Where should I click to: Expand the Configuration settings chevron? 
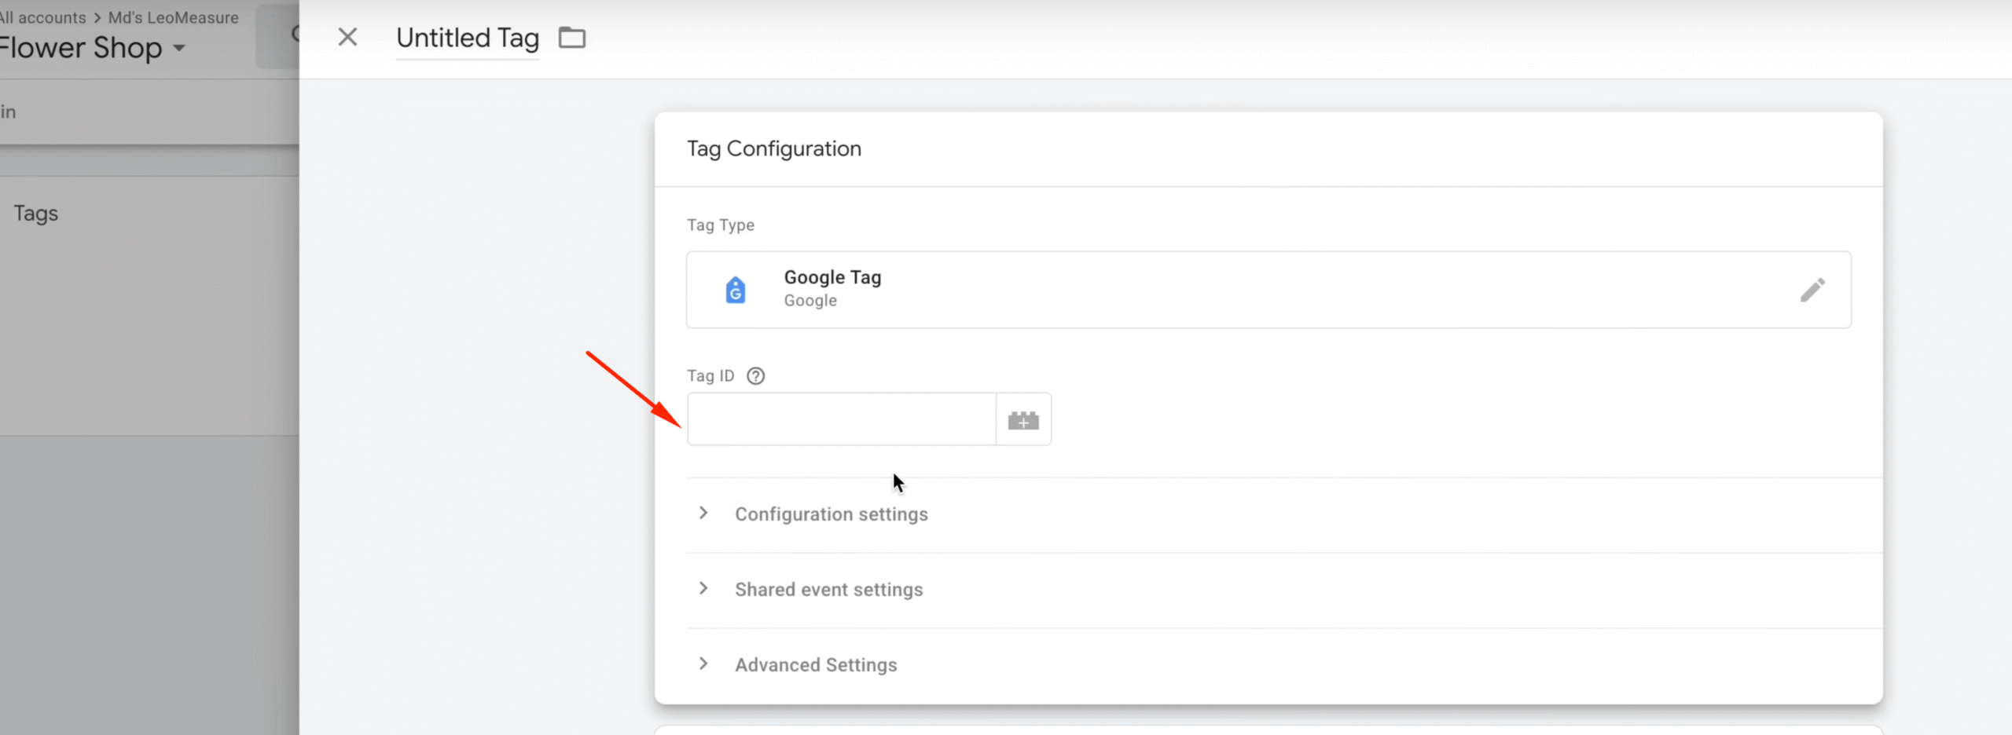pos(703,514)
